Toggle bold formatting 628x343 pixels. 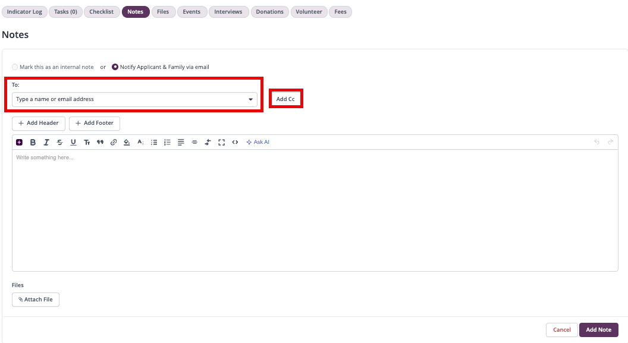33,142
